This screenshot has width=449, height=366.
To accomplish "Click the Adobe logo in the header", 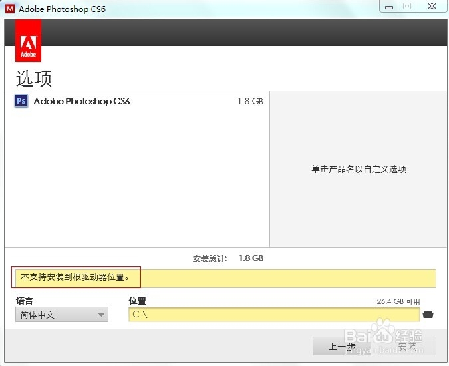I will click(28, 41).
